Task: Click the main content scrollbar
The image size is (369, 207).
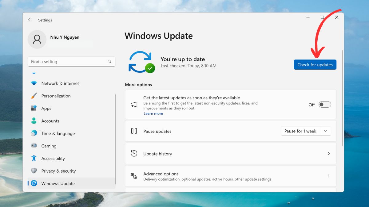Action: click(x=343, y=98)
